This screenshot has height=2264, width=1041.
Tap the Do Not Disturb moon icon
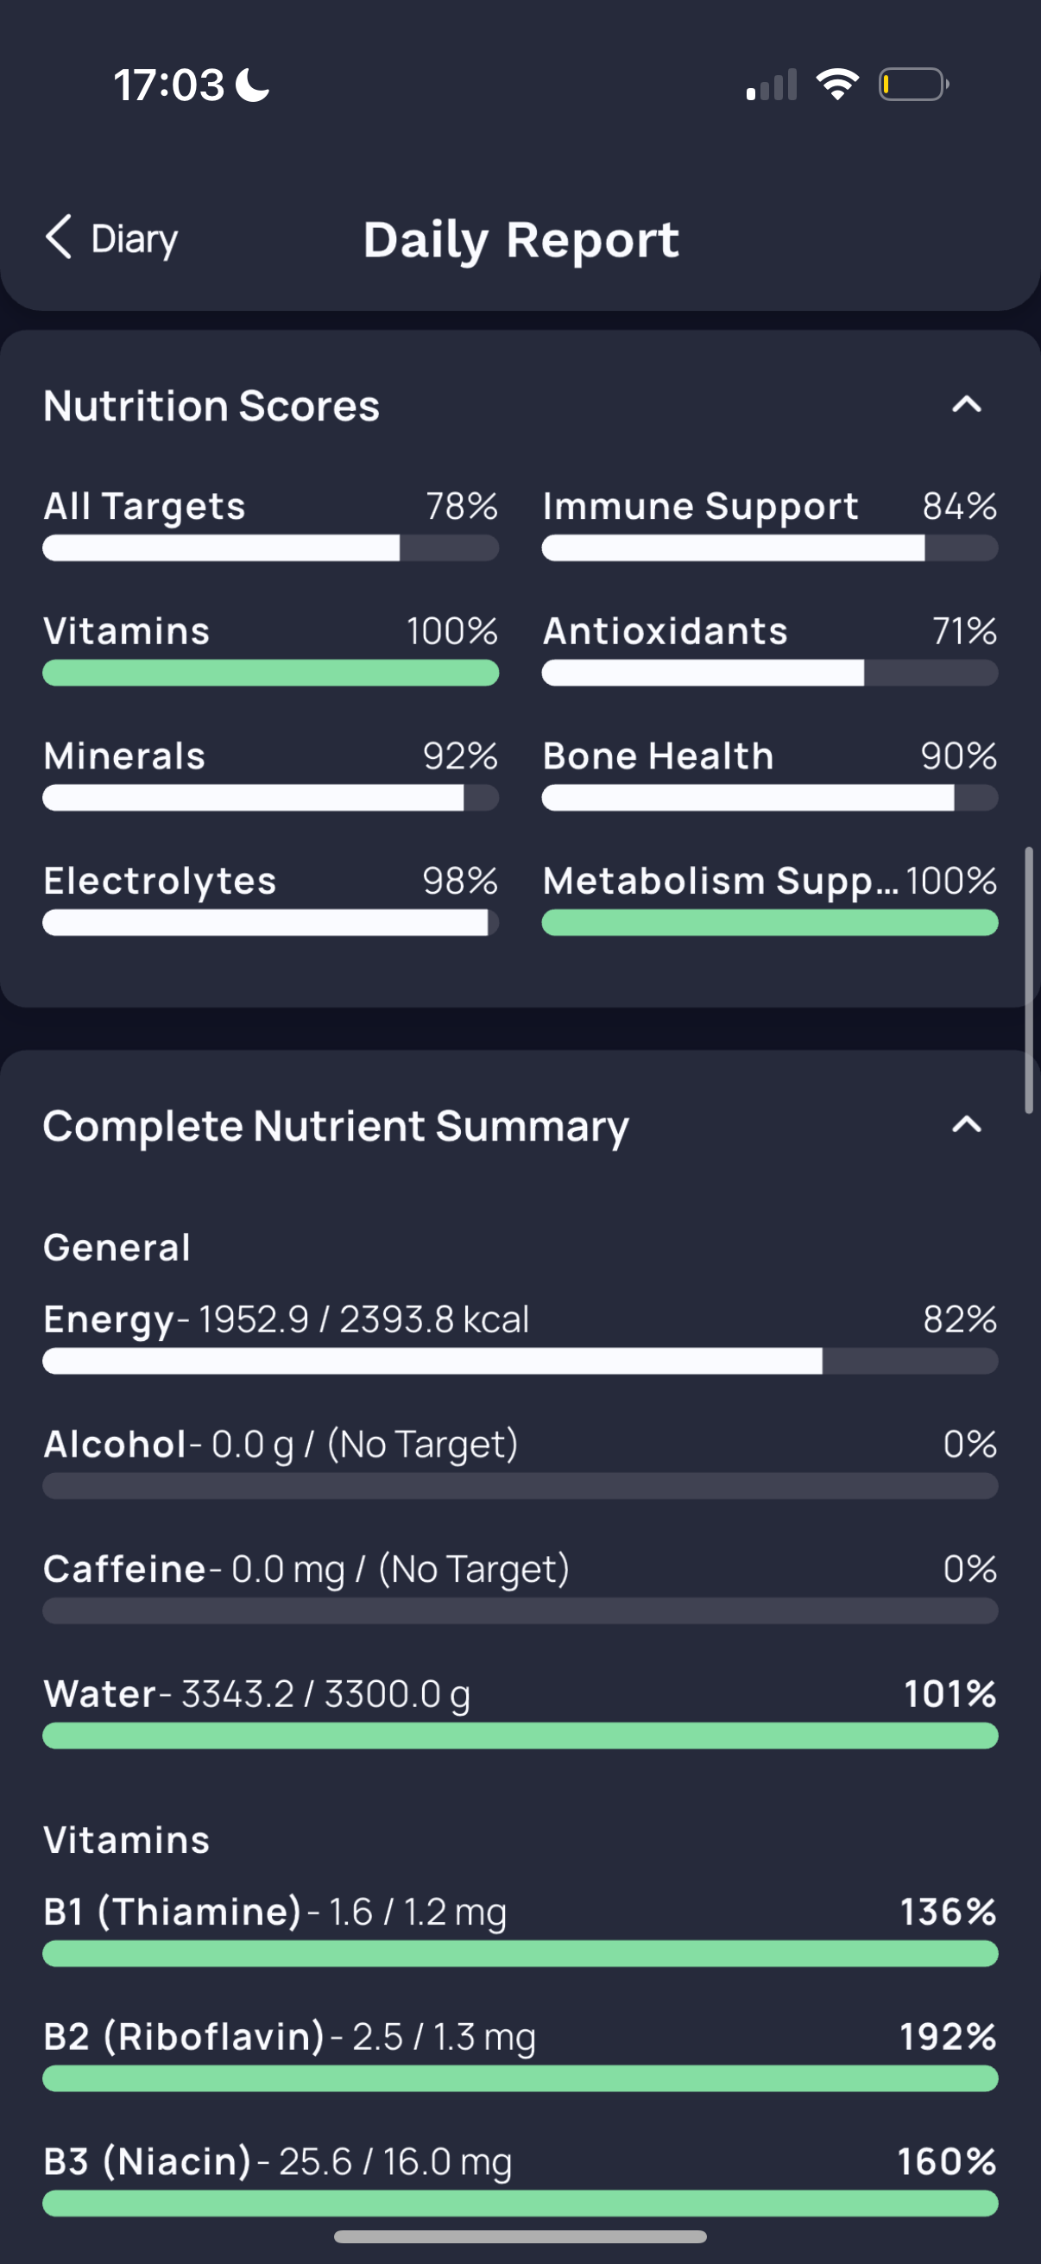click(253, 85)
